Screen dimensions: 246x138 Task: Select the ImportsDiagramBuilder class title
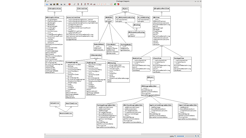click(188, 105)
